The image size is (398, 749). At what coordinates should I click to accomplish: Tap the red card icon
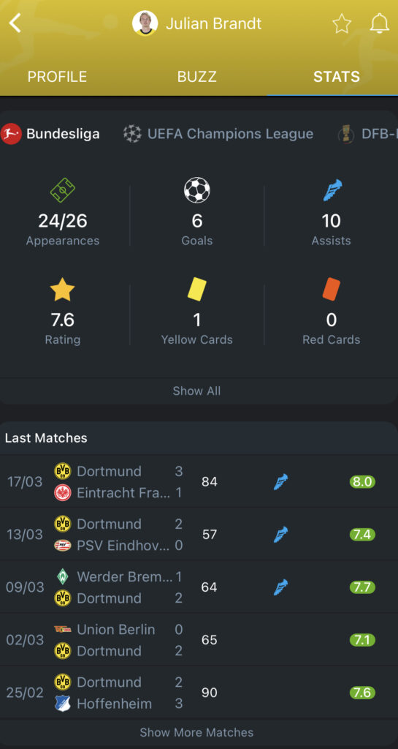click(331, 290)
